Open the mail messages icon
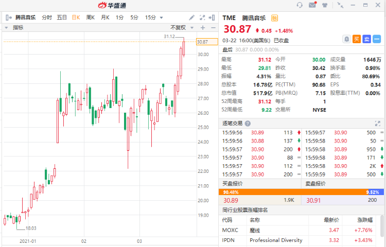The image size is (386, 247). tap(312, 5)
